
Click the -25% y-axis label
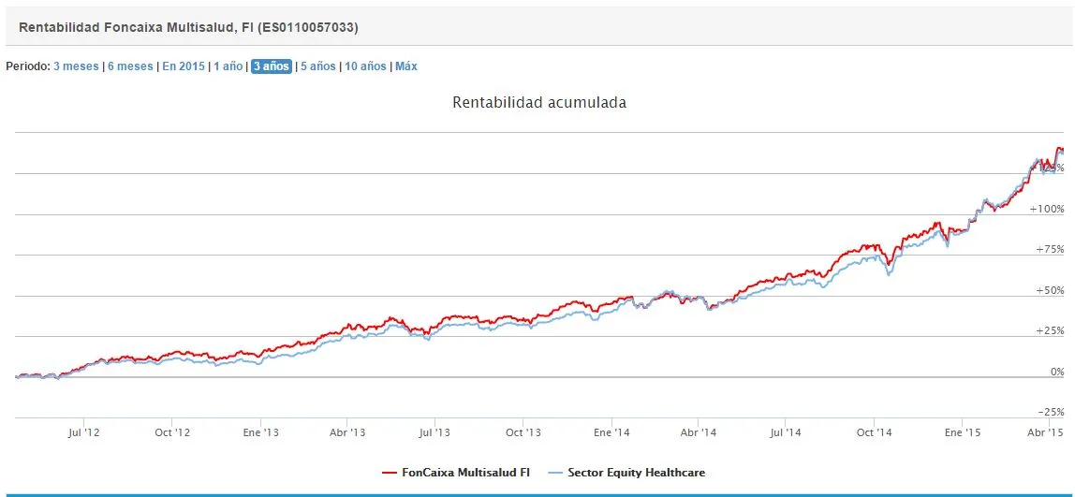pyautogui.click(x=1051, y=412)
